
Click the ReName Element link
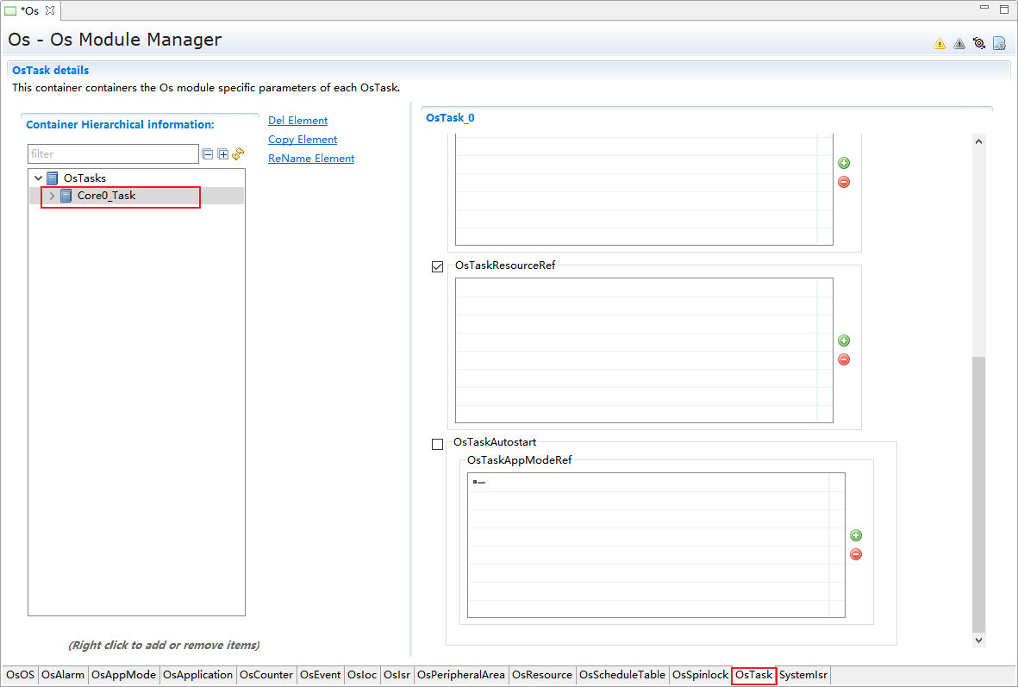(x=311, y=159)
